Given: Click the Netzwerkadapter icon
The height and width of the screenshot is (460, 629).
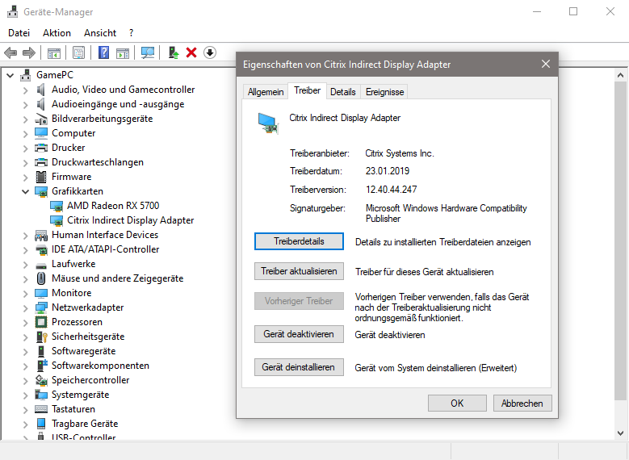Looking at the screenshot, I should point(41,307).
